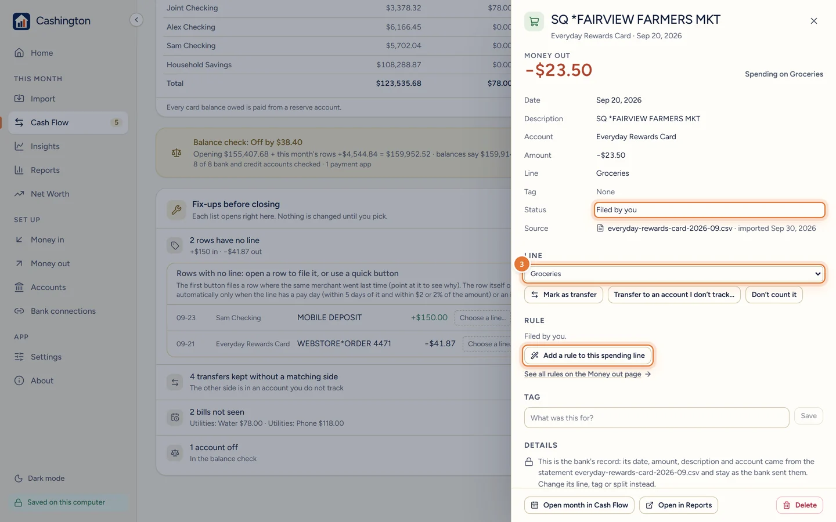836x522 pixels.
Task: Click the Money out arrow icon
Action: click(19, 263)
